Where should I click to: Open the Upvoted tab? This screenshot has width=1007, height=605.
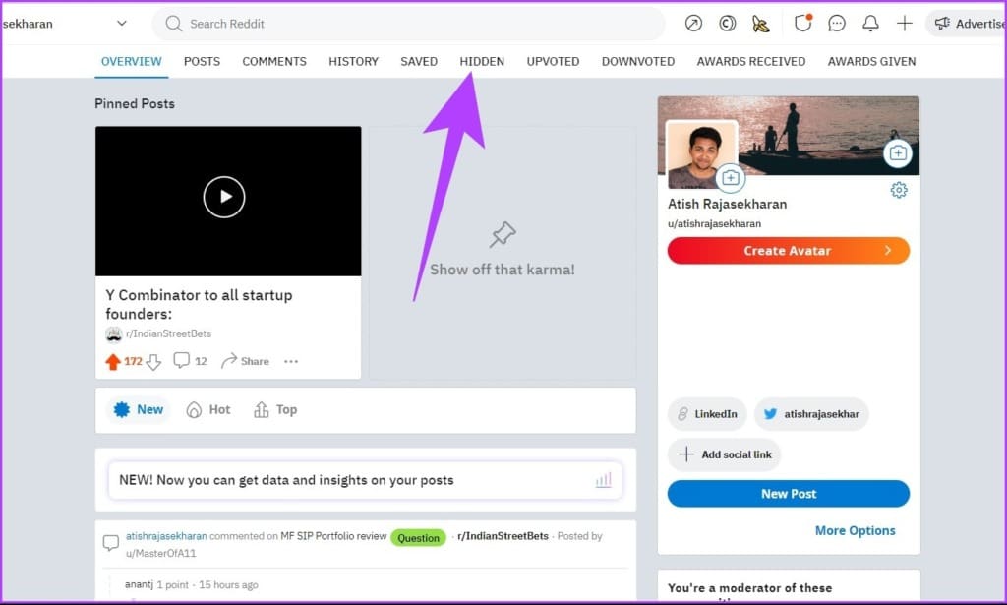click(553, 62)
